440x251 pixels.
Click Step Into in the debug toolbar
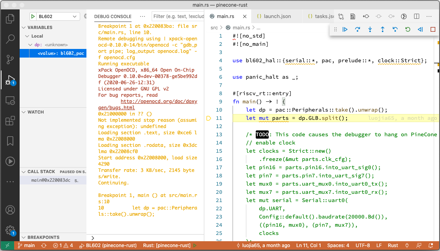(x=370, y=29)
